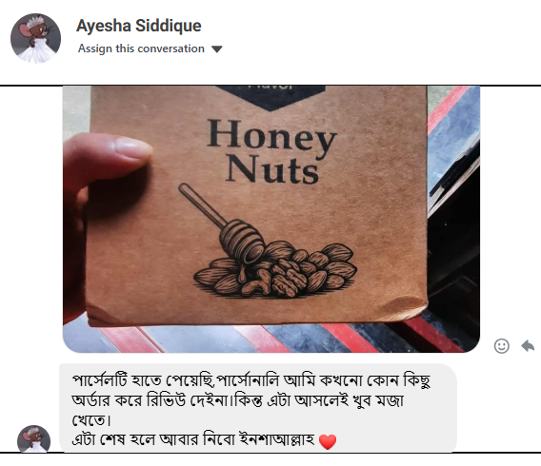Open the Assign this conversation dropdown label
Screen dimensions: 541x466
tap(141, 49)
